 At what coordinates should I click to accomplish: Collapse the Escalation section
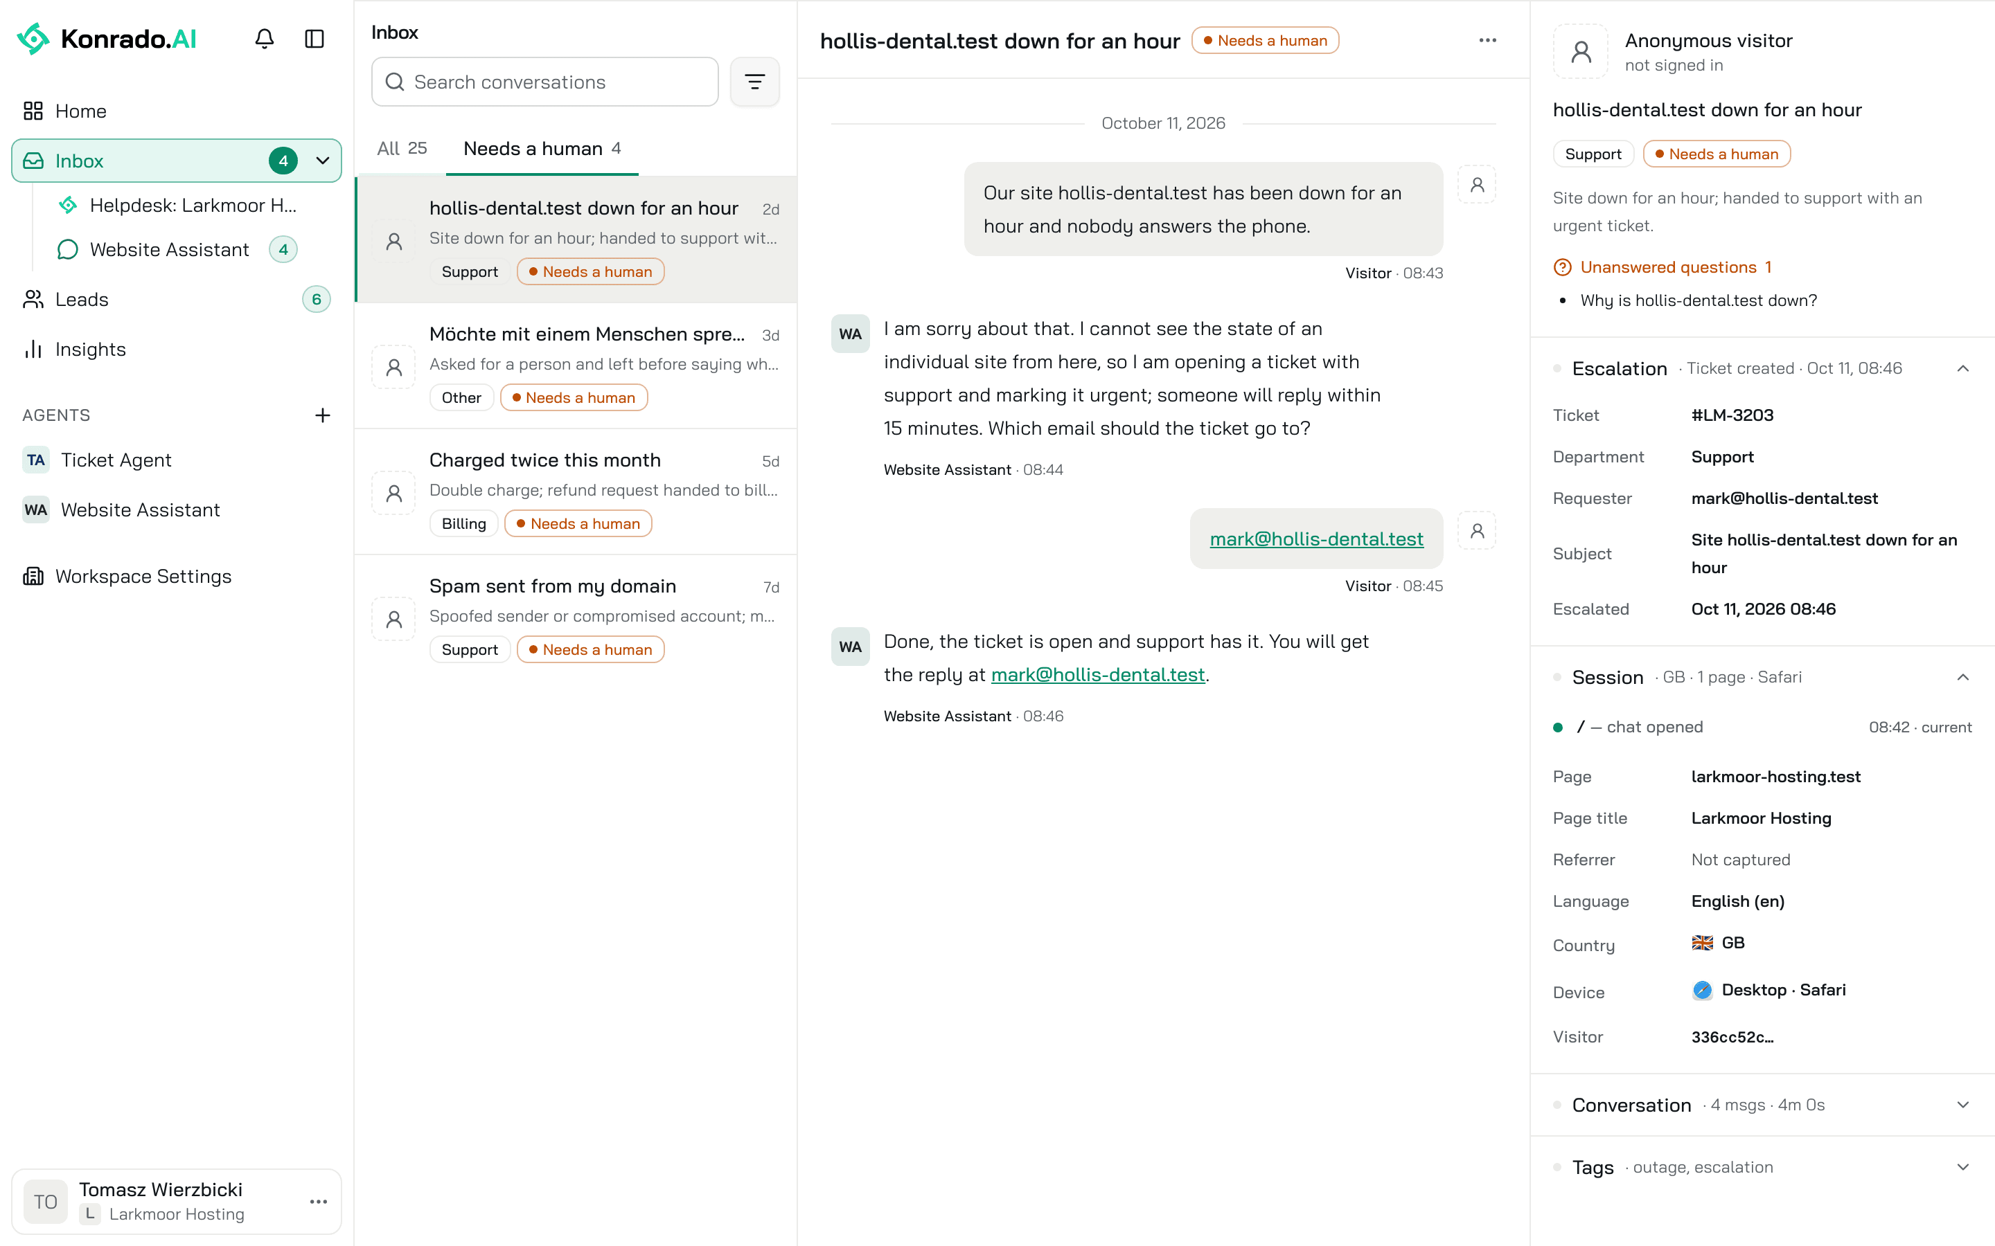(x=1962, y=368)
